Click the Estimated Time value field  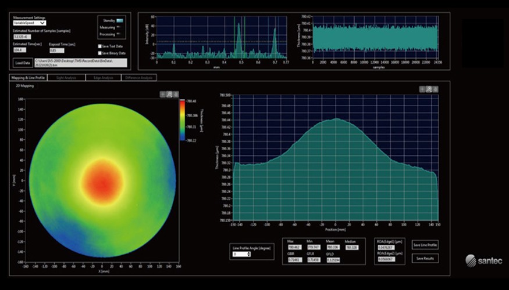[19, 50]
